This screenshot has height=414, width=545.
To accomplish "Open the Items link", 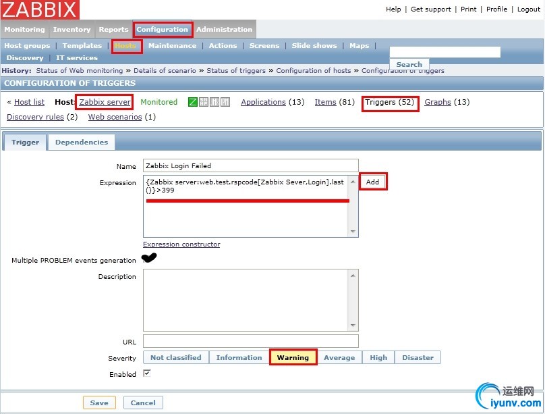I will [x=325, y=102].
